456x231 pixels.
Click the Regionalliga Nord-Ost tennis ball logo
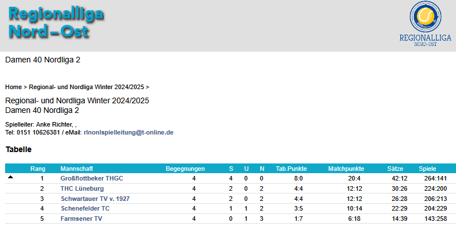coord(425,18)
